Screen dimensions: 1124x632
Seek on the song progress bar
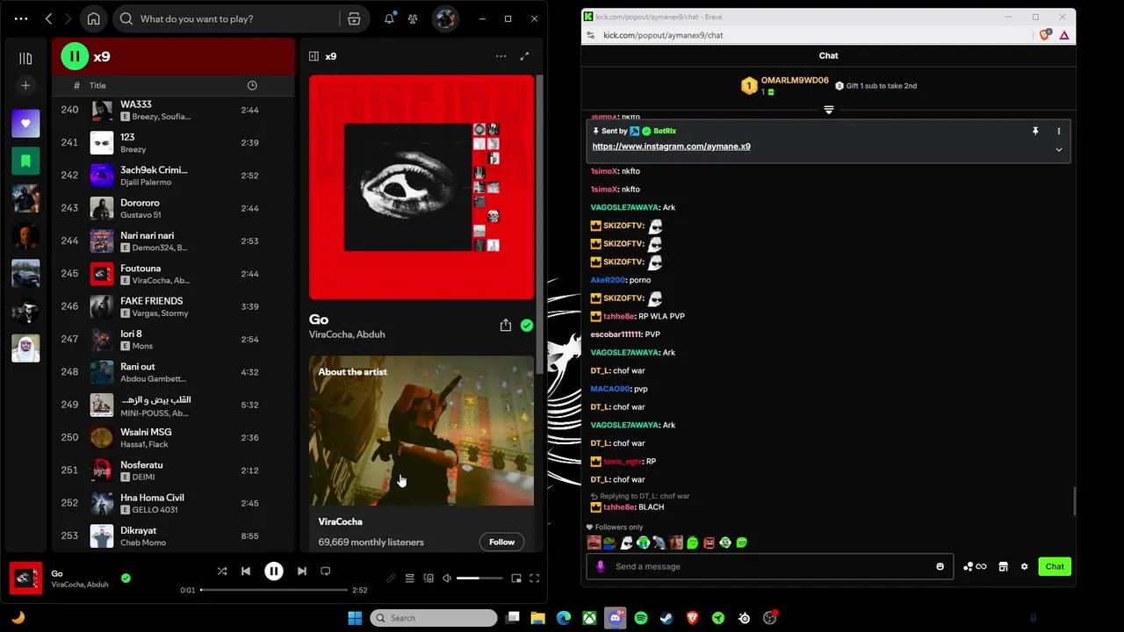pyautogui.click(x=273, y=590)
